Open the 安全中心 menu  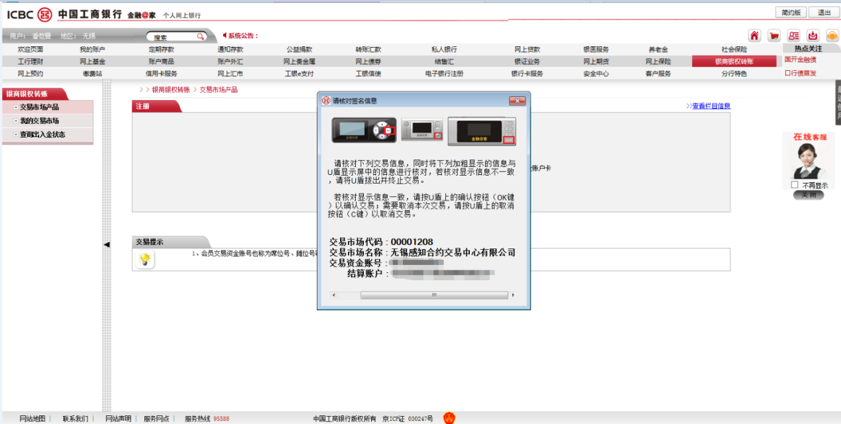(596, 74)
